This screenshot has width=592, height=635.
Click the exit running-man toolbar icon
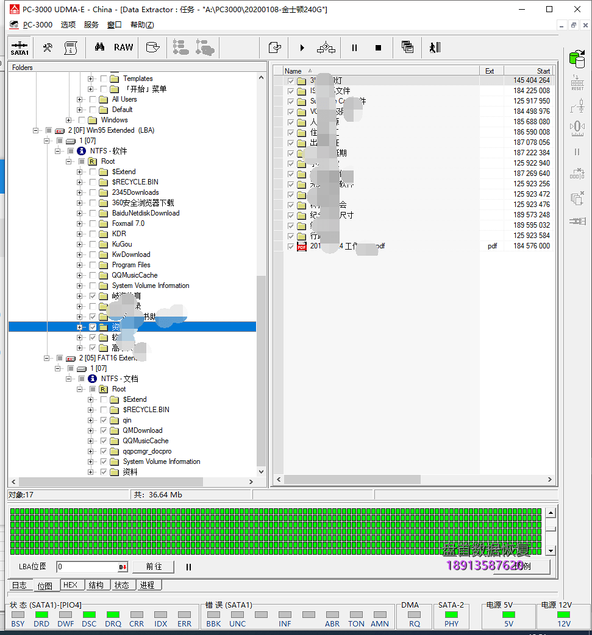click(x=434, y=47)
